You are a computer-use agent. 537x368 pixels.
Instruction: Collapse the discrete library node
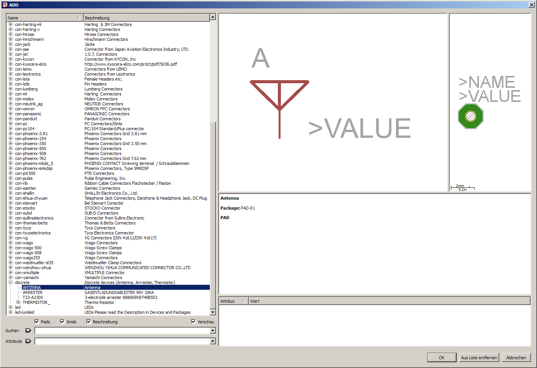[x=11, y=282]
